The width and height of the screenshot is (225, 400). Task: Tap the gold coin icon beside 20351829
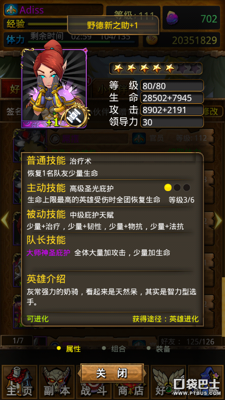tap(151, 40)
